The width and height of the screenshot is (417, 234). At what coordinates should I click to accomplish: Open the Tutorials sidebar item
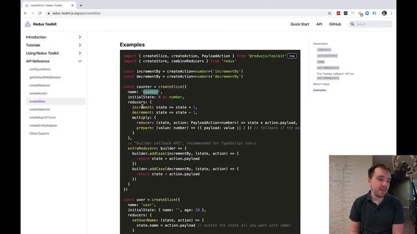point(33,45)
